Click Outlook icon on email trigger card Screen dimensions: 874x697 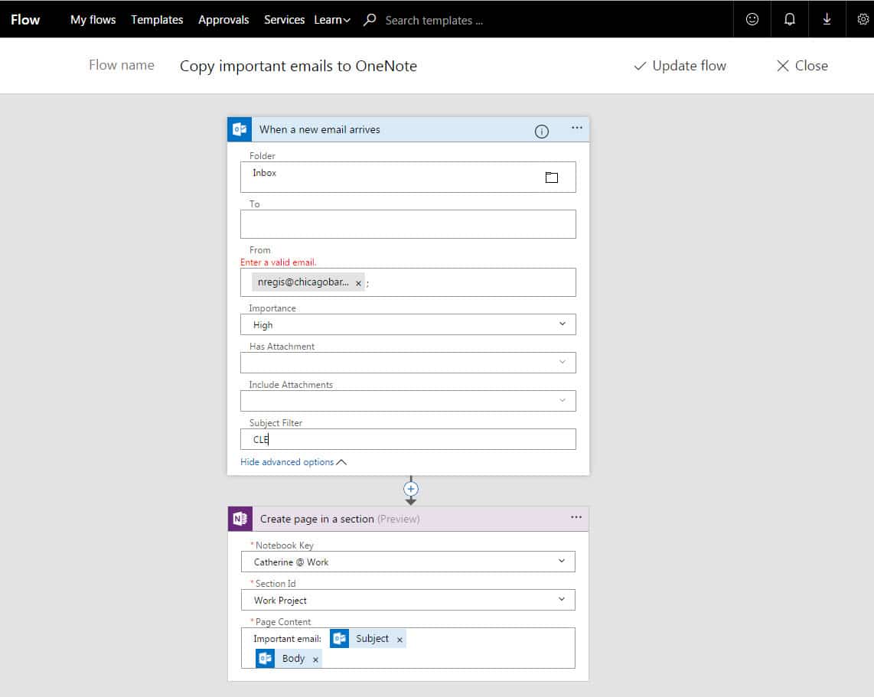coord(240,129)
